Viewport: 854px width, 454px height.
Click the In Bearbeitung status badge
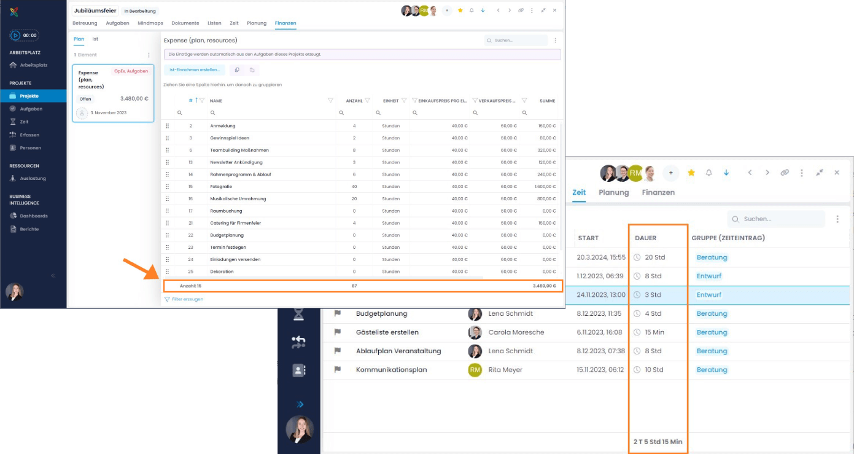(140, 11)
